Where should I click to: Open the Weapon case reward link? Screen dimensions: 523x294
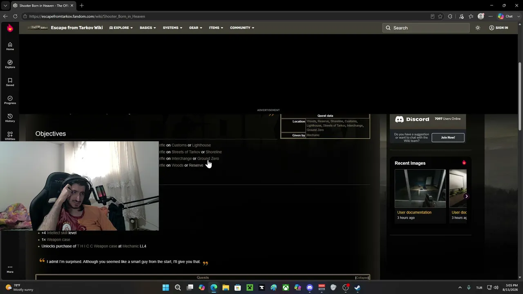coord(58,240)
